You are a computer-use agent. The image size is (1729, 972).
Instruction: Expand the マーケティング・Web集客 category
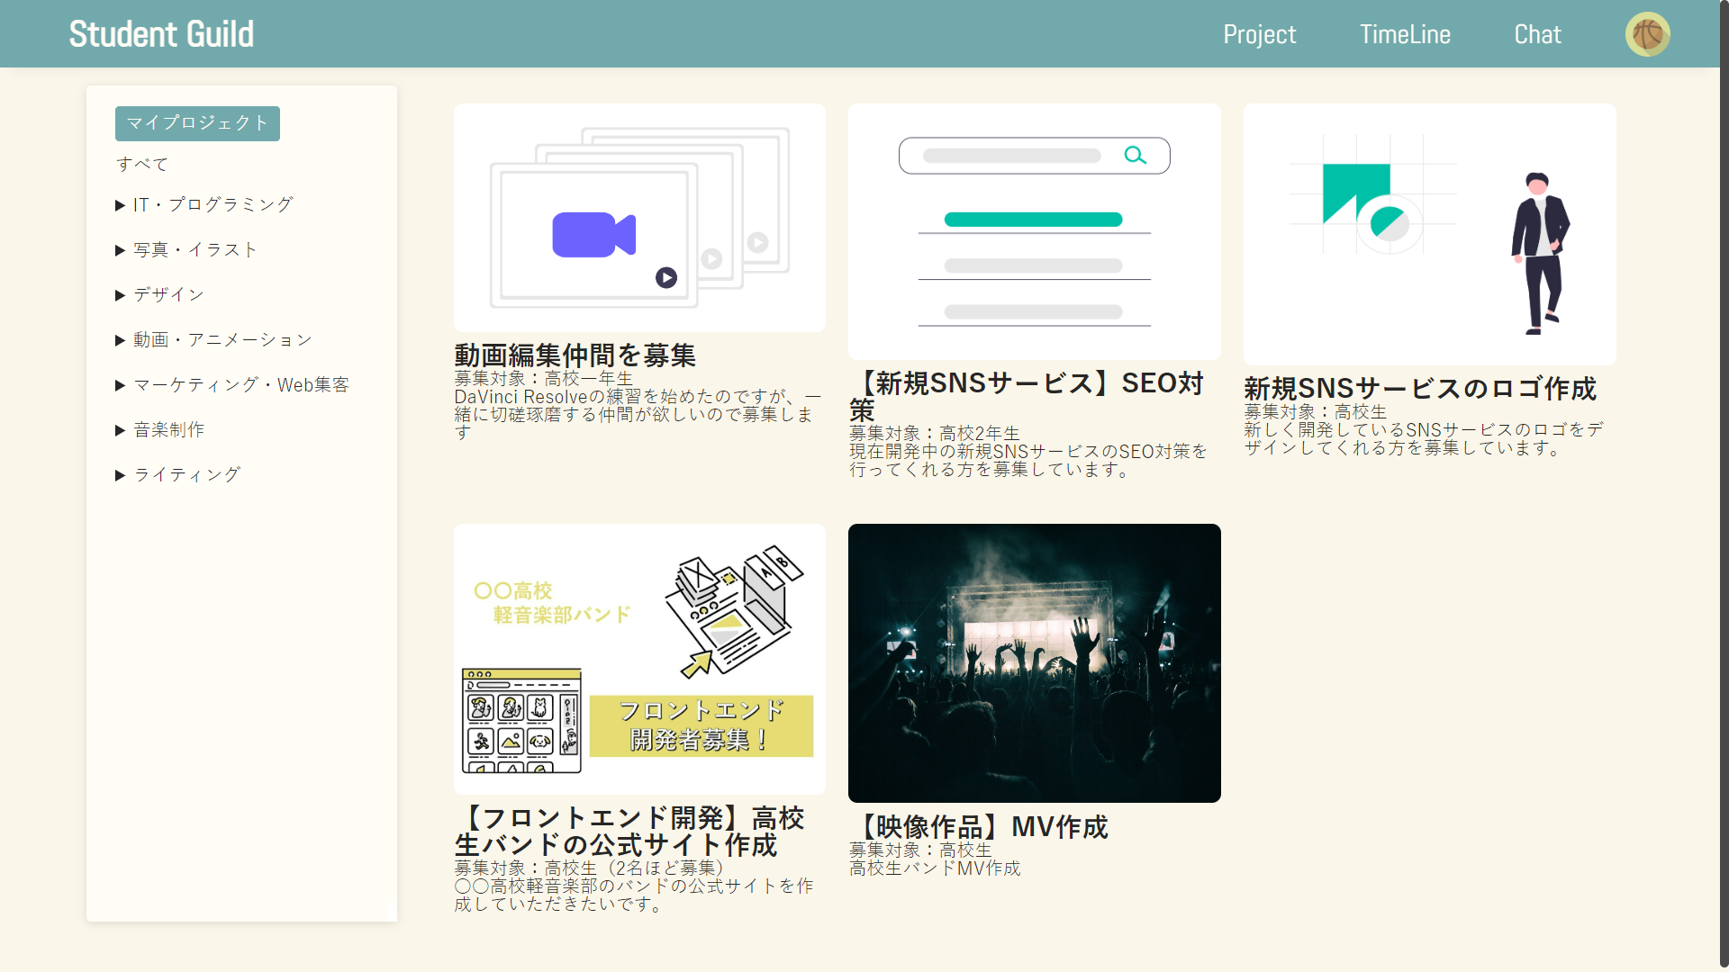(x=232, y=384)
